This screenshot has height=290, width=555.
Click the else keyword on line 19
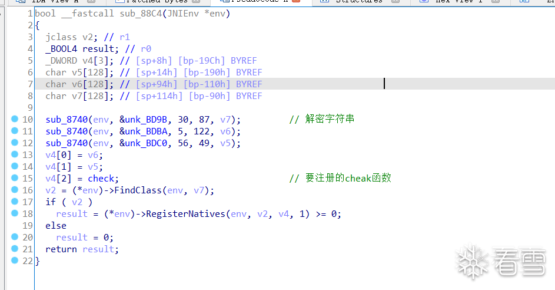tap(56, 226)
